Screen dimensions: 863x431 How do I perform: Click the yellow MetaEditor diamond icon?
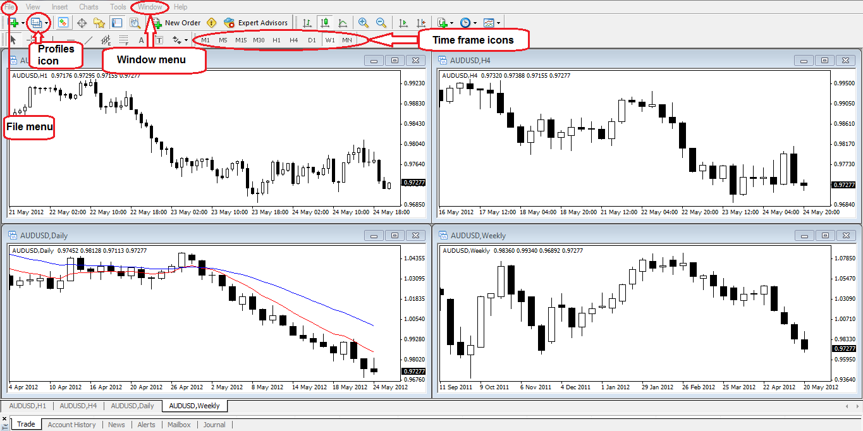pyautogui.click(x=211, y=23)
